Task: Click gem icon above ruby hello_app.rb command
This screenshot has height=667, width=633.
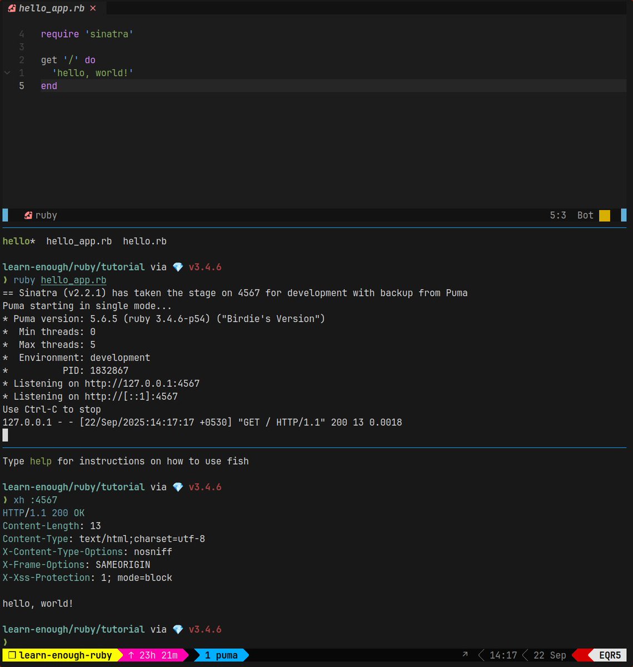Action: pyautogui.click(x=178, y=267)
